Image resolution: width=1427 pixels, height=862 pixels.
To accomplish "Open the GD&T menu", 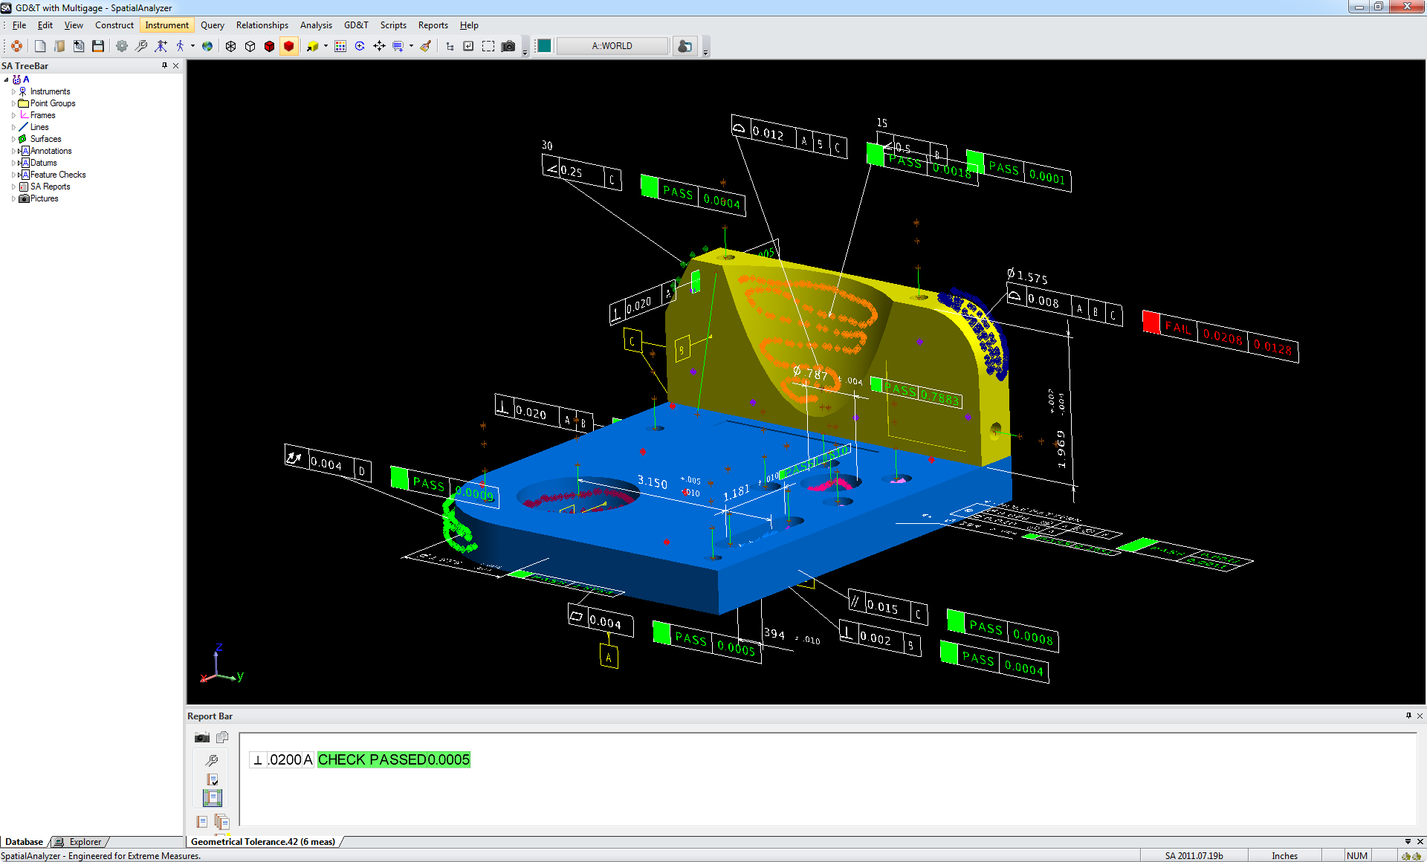I will [355, 25].
